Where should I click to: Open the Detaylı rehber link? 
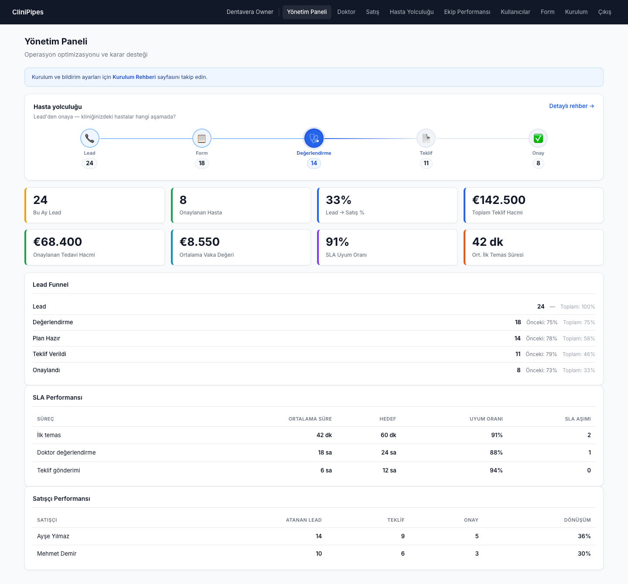click(x=571, y=106)
